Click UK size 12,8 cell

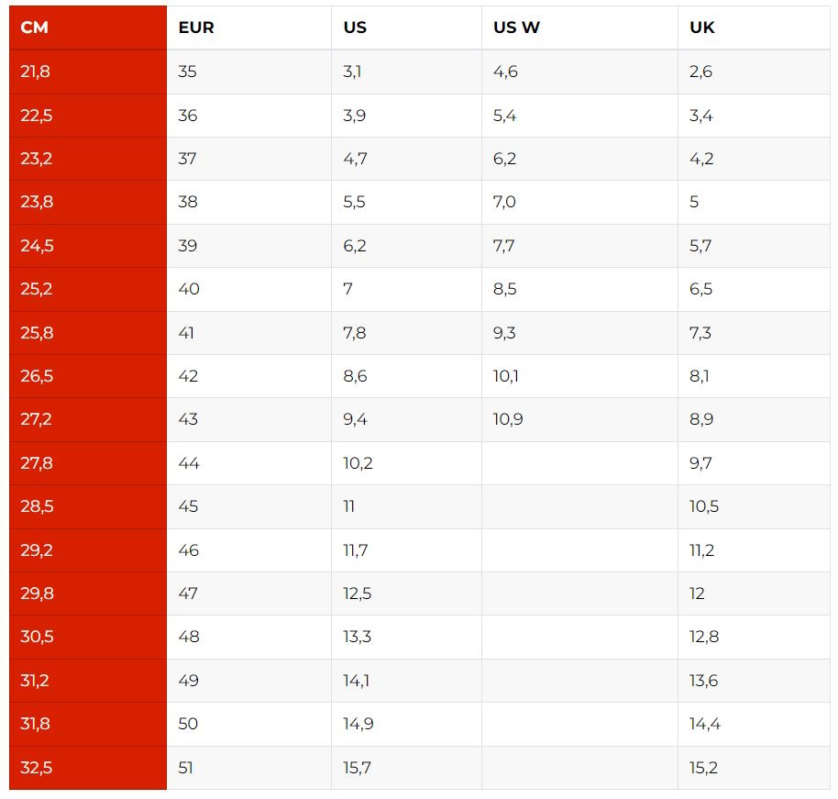pos(754,637)
